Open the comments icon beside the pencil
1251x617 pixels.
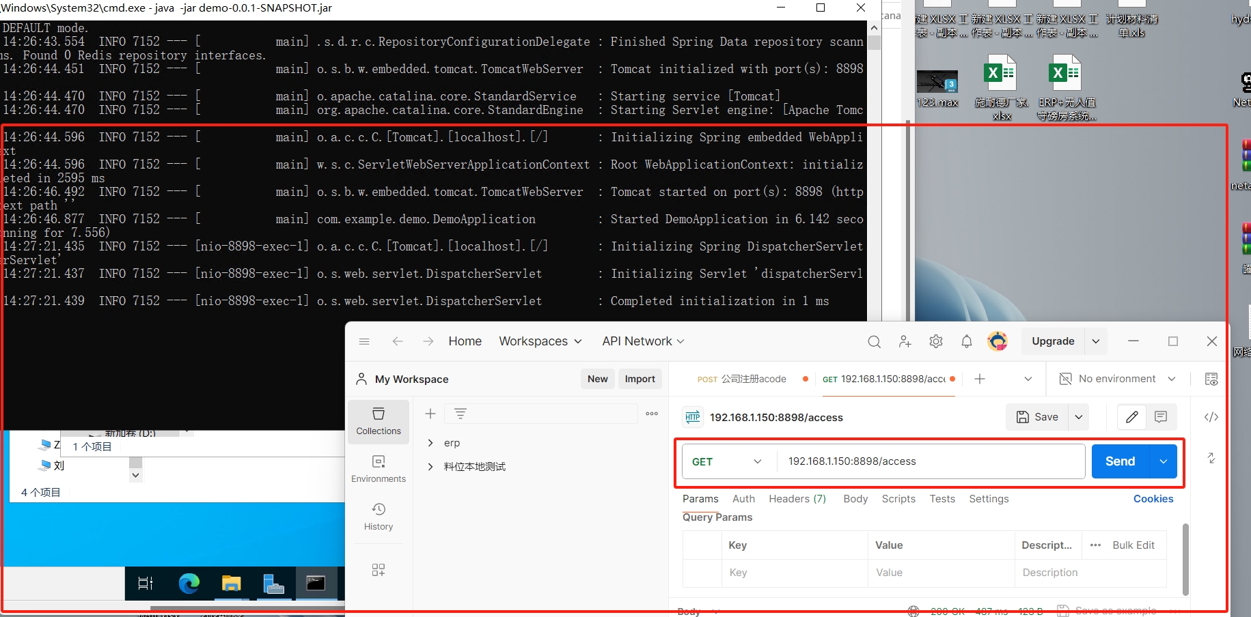click(x=1161, y=417)
